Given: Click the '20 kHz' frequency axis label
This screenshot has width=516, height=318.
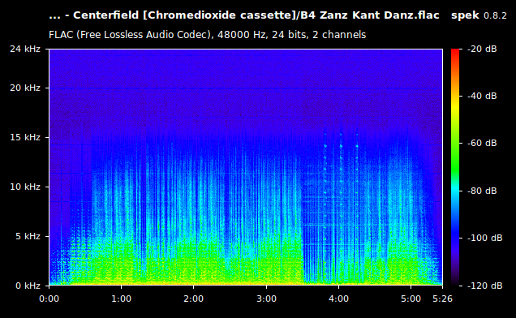Looking at the screenshot, I should point(25,88).
